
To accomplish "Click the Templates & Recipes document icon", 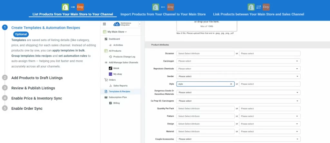I will click(106, 91).
